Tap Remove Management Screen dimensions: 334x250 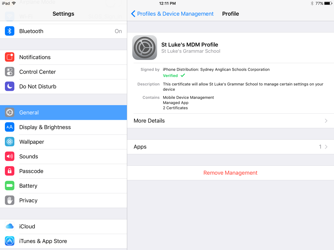point(230,173)
